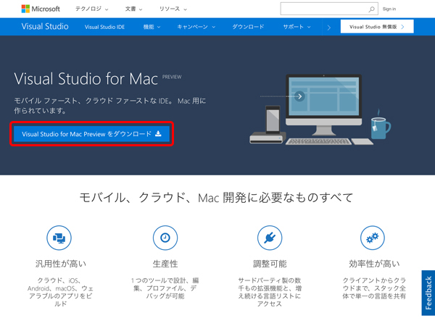Expand the 機能 menu
This screenshot has height=326, width=435.
(x=152, y=27)
